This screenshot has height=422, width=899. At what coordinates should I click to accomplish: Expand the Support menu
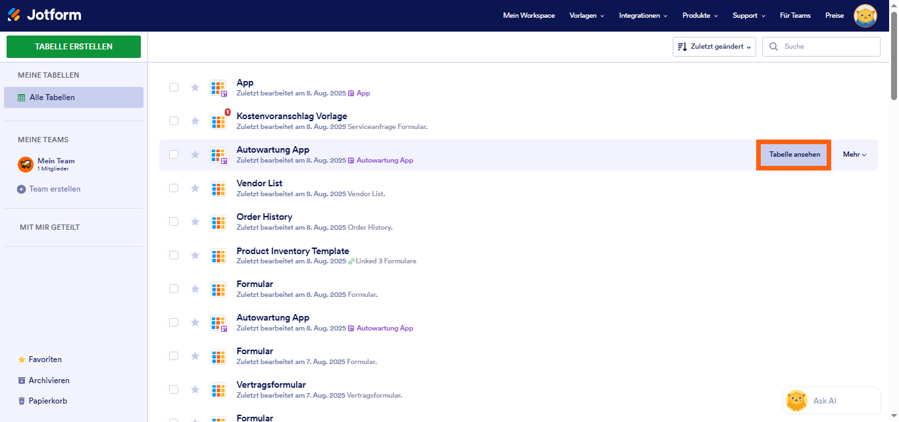click(749, 15)
